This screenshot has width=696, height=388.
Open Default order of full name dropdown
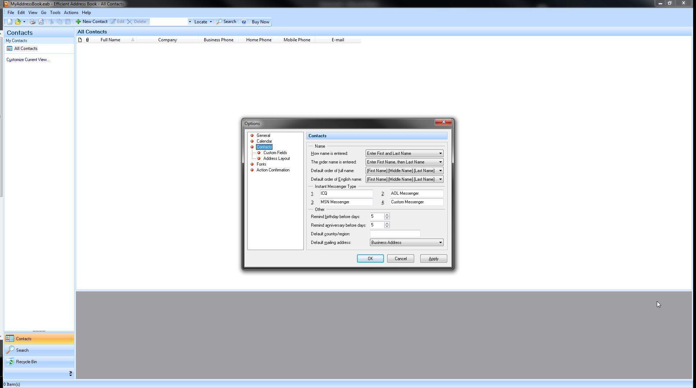404,171
